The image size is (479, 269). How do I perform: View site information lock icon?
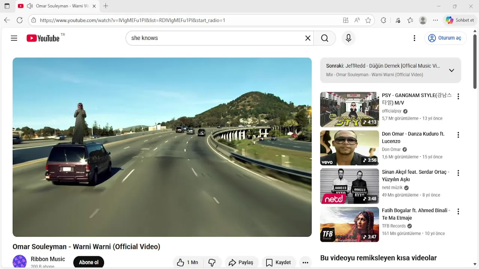(34, 20)
